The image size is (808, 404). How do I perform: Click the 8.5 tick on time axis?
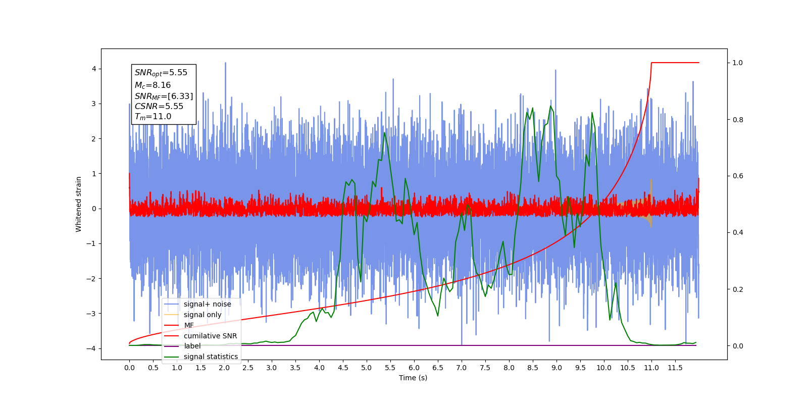[x=533, y=368]
